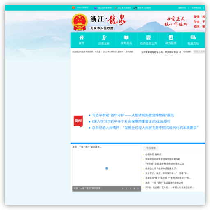Open news item 浙里医保"集卡"最终章
Image resolution: width=210 pixels, height=210 pixels.
click(x=168, y=178)
